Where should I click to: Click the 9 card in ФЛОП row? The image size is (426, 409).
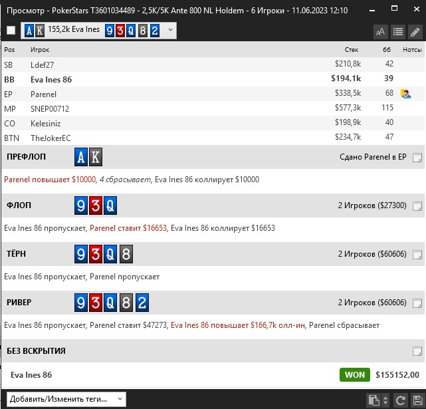click(81, 205)
